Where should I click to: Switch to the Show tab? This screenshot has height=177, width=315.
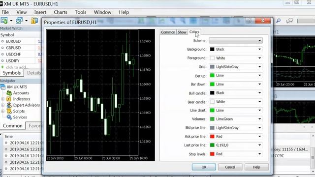coord(182,32)
